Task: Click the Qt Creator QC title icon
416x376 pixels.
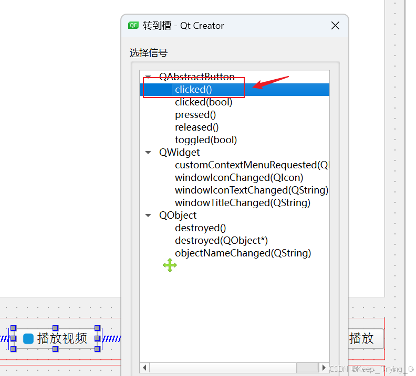Action: click(133, 25)
